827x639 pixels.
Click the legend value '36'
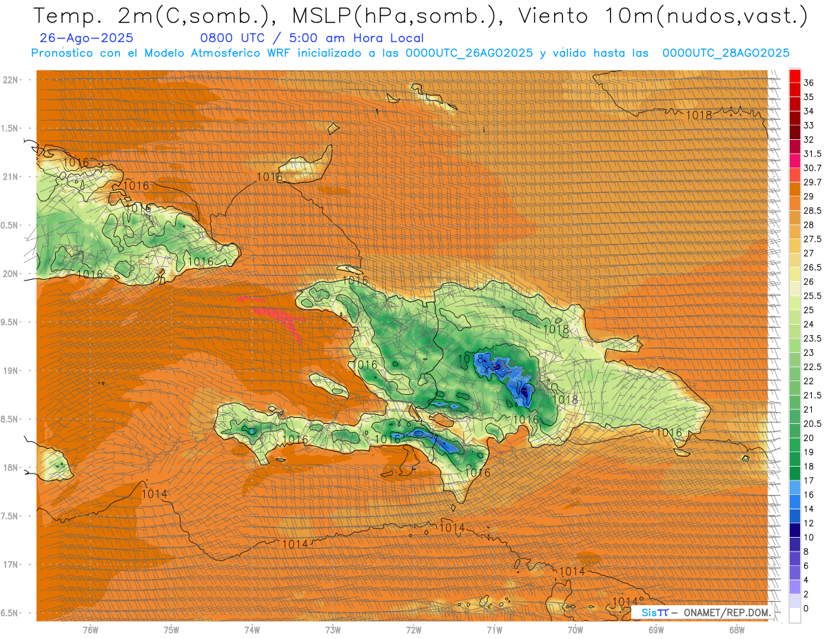coord(809,83)
